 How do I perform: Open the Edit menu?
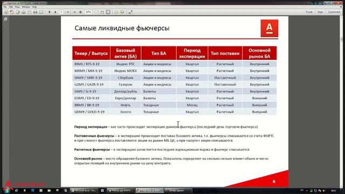(x=11, y=7)
